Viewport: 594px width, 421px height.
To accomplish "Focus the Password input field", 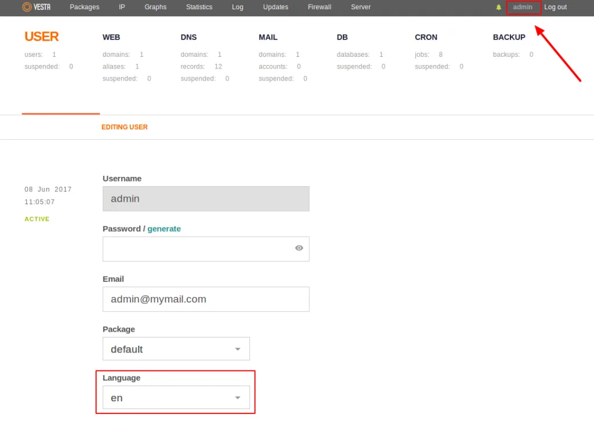I will (x=206, y=249).
